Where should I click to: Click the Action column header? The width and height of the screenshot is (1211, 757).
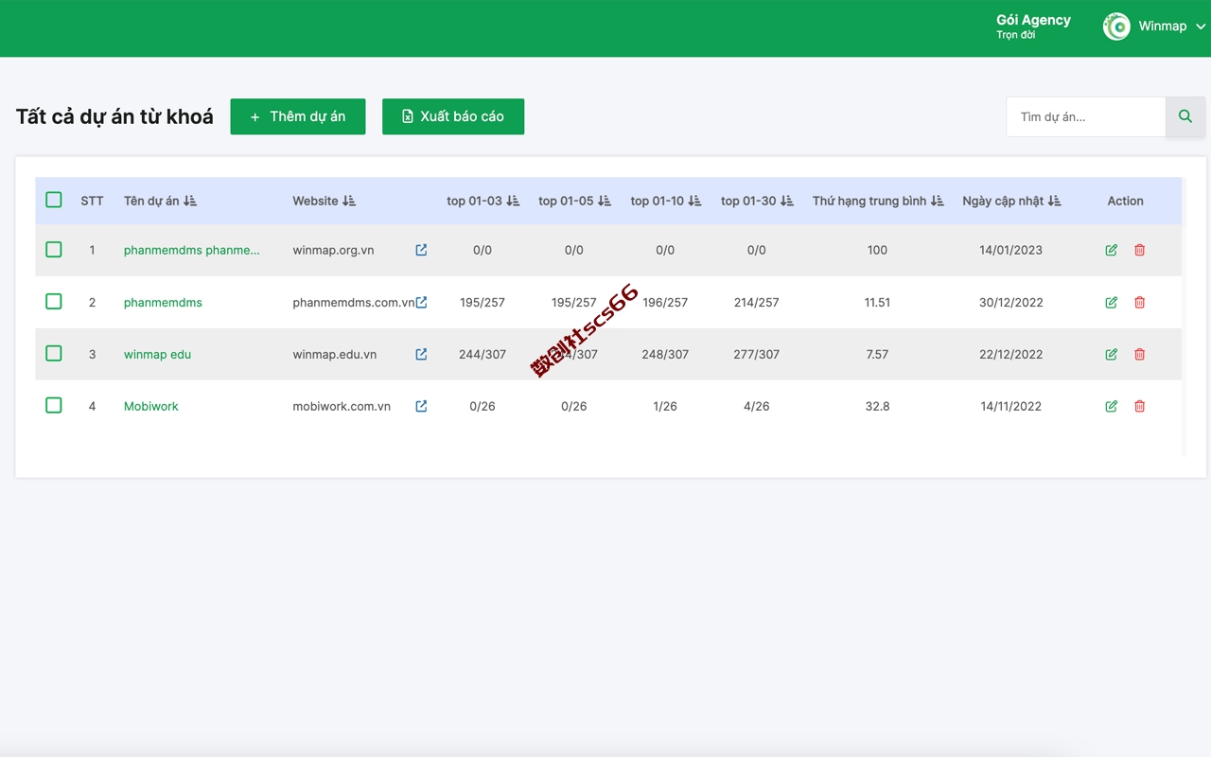point(1126,201)
